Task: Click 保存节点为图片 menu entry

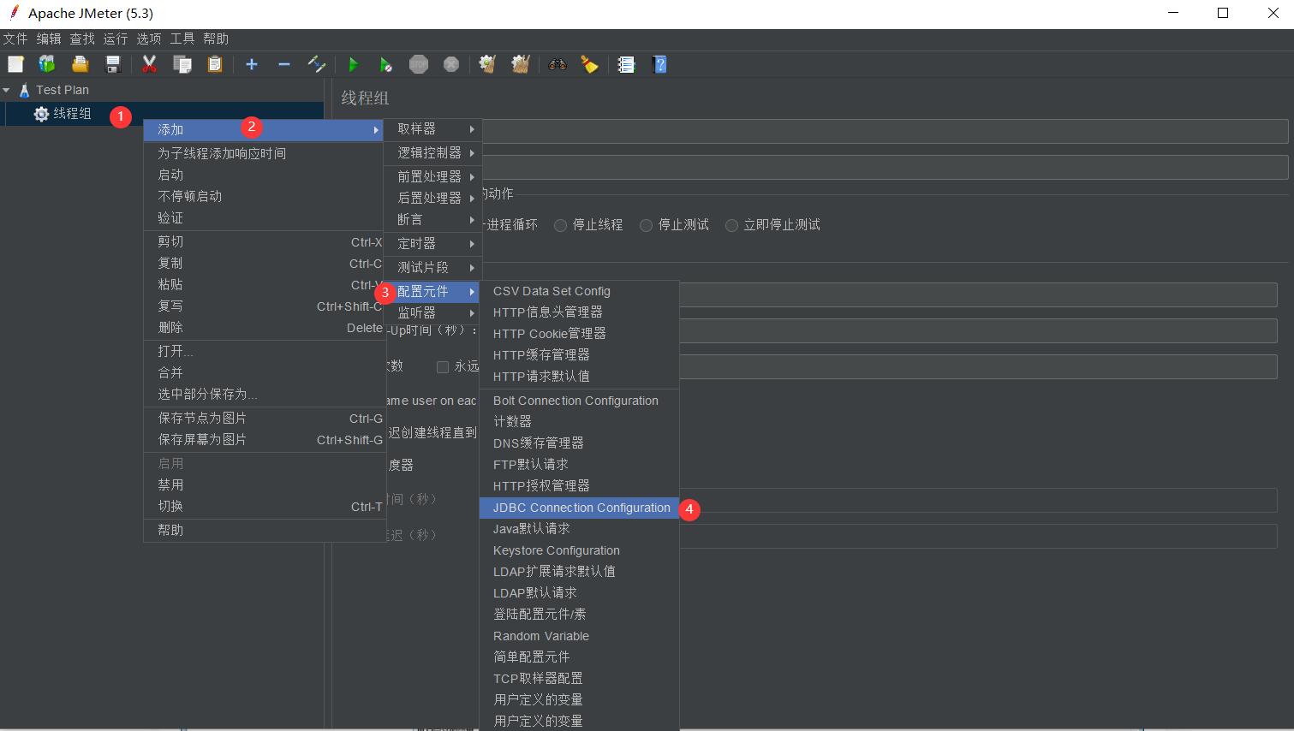Action: pos(263,419)
